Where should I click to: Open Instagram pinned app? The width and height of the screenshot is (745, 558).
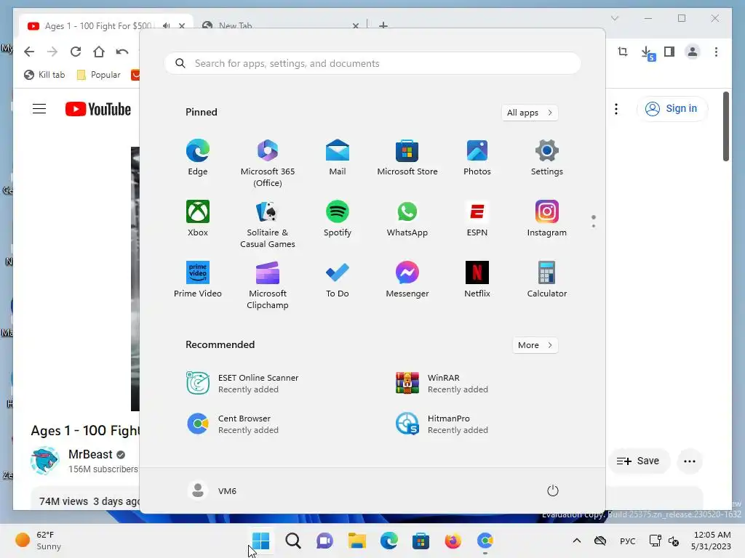pos(547,218)
